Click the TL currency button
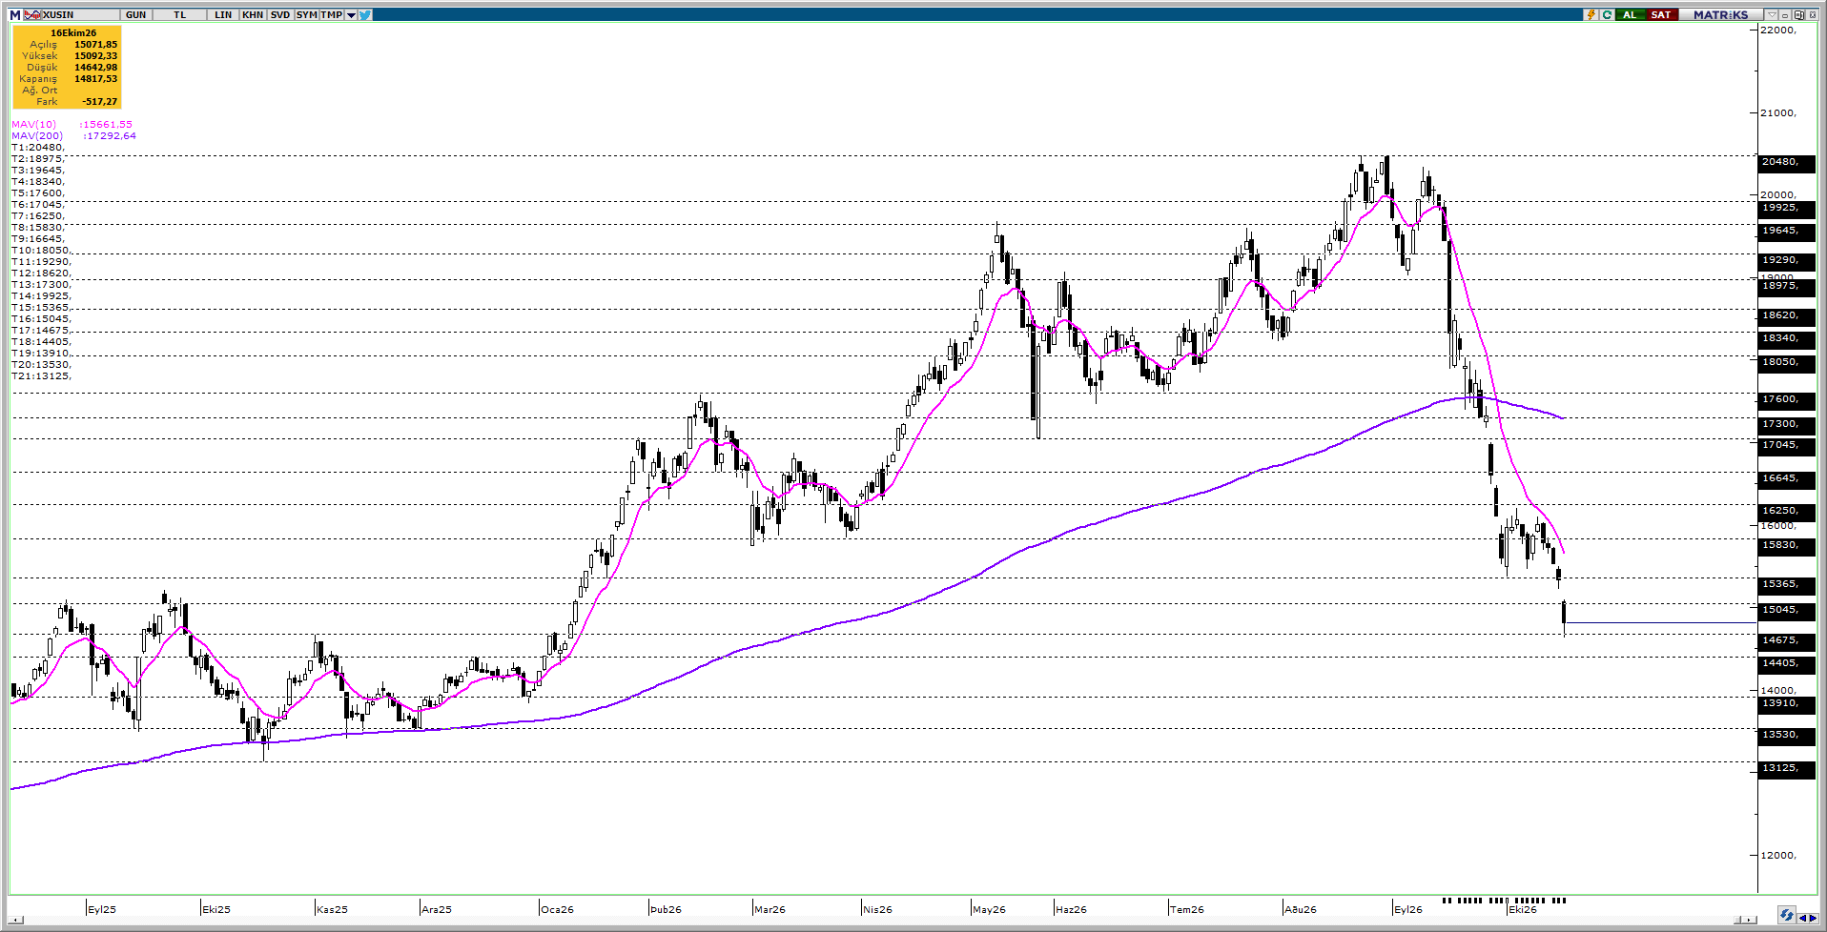The width and height of the screenshot is (1827, 932). pos(180,14)
